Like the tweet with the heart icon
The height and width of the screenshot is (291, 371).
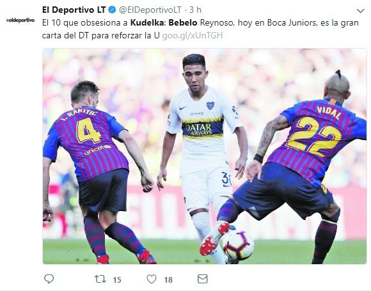152,279
